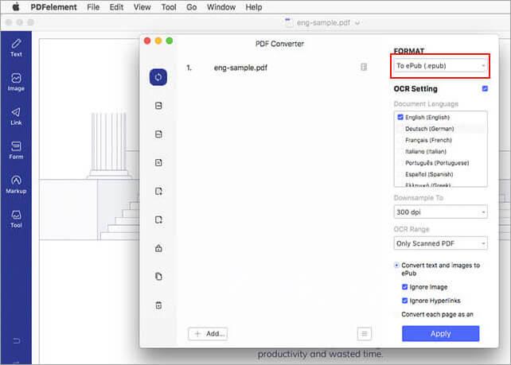511x365 pixels.
Task: Select Italiano (Italian) language row
Action: [x=441, y=151]
